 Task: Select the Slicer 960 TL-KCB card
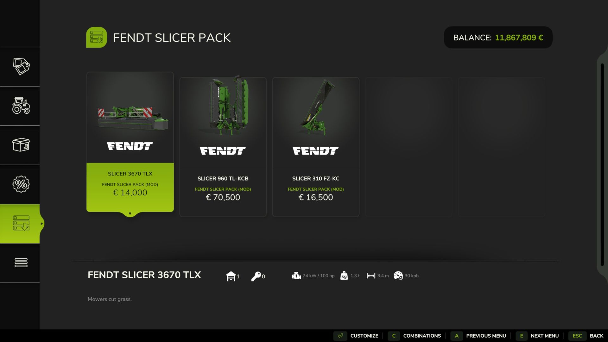[x=223, y=147]
